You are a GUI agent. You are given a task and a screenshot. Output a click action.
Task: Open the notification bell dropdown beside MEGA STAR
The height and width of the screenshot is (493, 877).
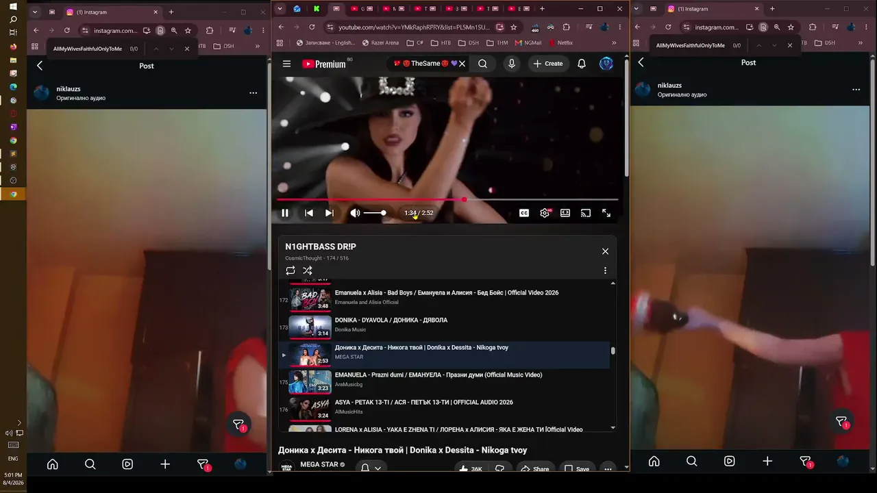(370, 468)
